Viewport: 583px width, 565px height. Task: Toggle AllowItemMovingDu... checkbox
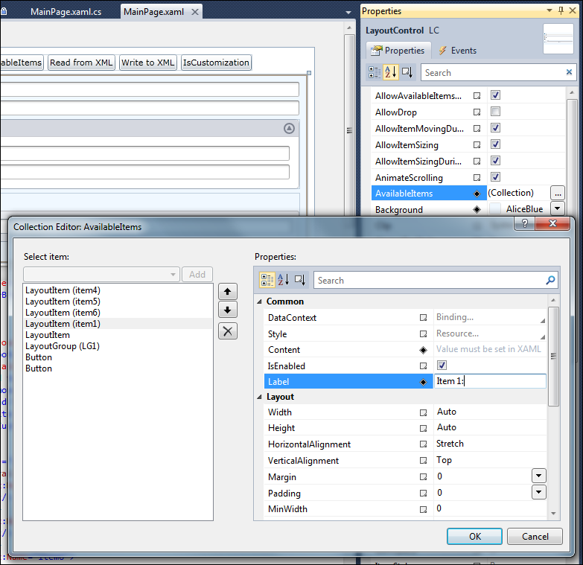click(x=495, y=128)
